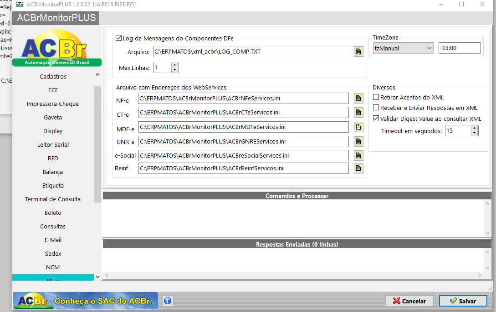
Task: Increase Timeout em segundos value
Action: click(x=474, y=128)
